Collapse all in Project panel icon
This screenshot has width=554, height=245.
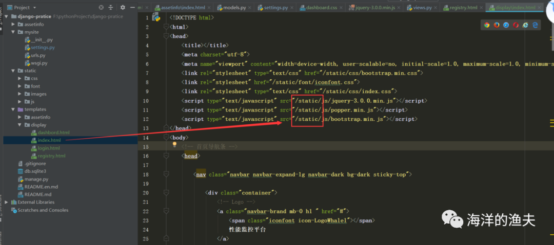pos(111,7)
